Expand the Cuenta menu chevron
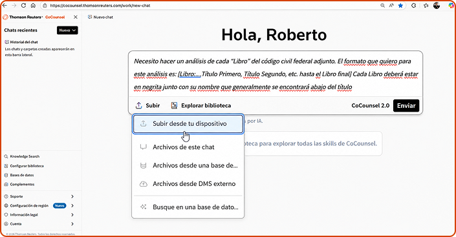 coord(72,224)
